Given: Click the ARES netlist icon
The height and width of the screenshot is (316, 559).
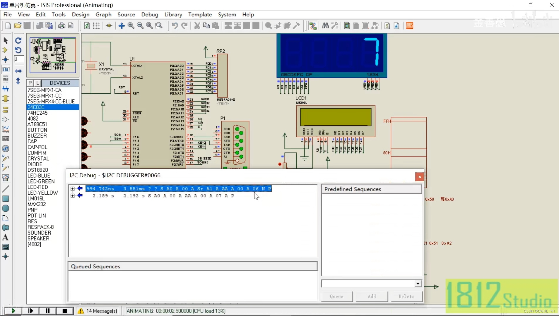Looking at the screenshot, I should [410, 26].
